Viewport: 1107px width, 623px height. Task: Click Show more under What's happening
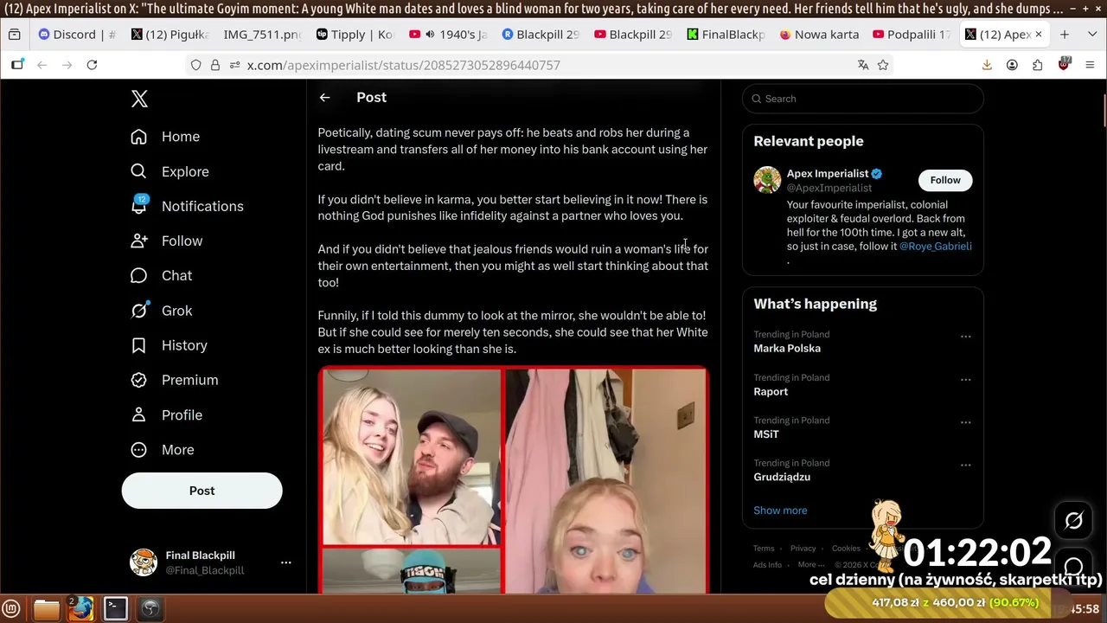780,511
